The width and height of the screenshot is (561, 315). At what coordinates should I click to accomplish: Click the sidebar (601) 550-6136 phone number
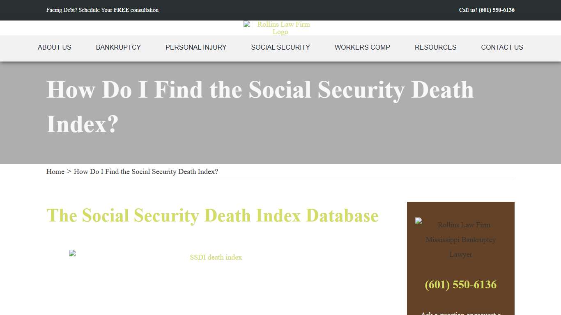460,285
